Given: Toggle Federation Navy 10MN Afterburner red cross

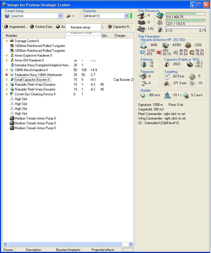Looking at the screenshot, I should pyautogui.click(x=7, y=75).
